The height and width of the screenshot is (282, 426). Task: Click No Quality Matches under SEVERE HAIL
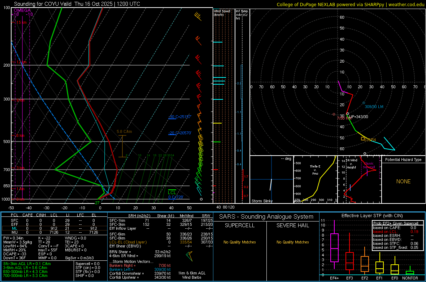click(x=292, y=242)
